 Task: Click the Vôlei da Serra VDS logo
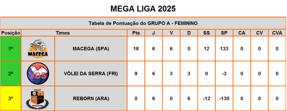point(38,73)
